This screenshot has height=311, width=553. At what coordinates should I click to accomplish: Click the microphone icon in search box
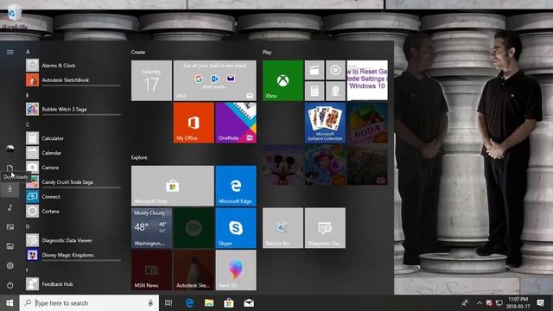coord(150,303)
